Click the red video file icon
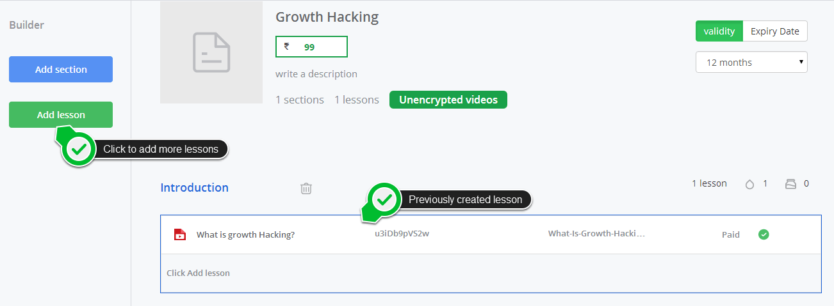Viewport: 834px width, 306px height. point(180,234)
